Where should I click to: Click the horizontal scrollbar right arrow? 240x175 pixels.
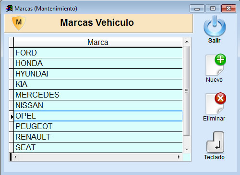(179, 157)
